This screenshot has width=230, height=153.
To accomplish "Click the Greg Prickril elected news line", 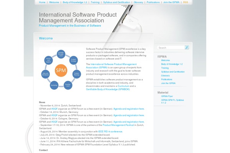I will coord(74,135).
